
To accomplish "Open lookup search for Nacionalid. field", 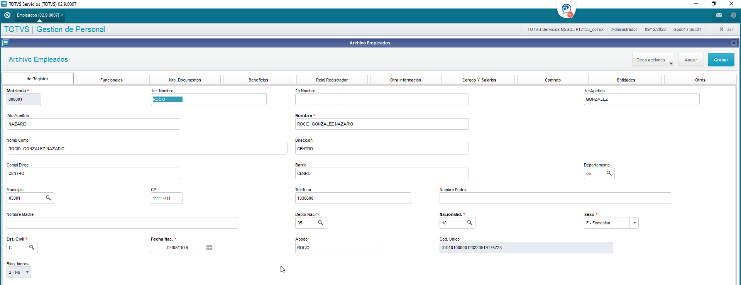I will [x=470, y=223].
